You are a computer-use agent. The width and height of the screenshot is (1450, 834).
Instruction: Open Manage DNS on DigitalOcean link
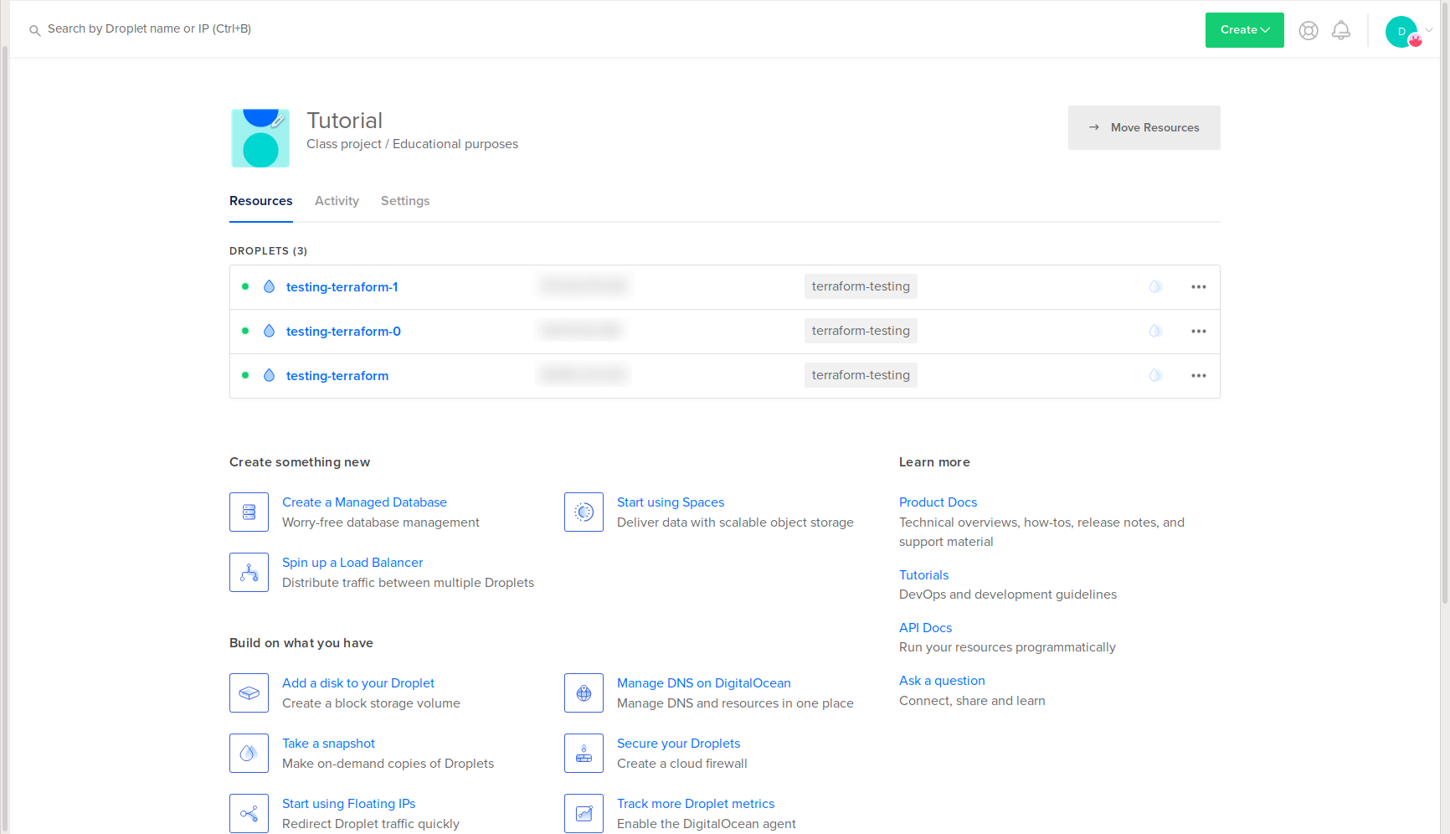pos(704,683)
